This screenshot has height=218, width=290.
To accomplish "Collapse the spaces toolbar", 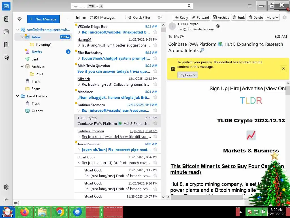I will (6, 200).
